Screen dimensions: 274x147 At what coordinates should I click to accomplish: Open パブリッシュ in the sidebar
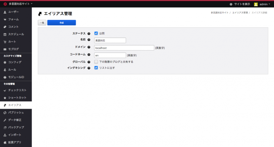(16, 113)
